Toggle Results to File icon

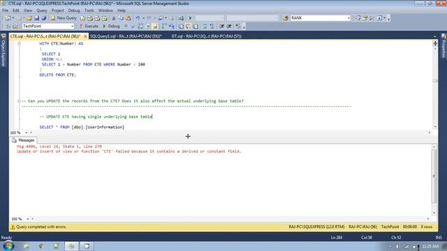pyautogui.click(x=196, y=26)
